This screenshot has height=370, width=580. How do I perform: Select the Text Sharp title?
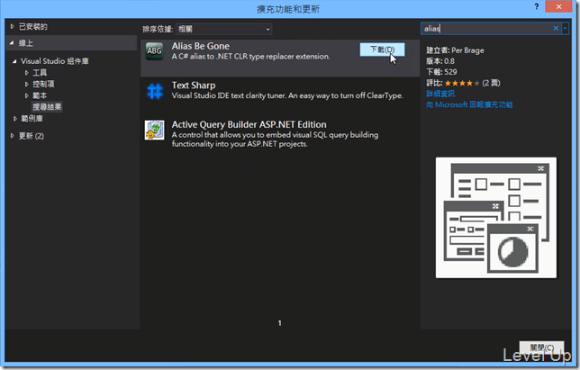point(194,86)
